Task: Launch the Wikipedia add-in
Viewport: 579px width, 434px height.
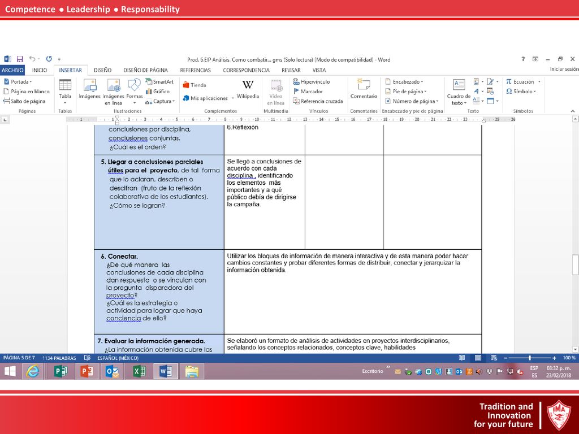Action: (x=248, y=89)
